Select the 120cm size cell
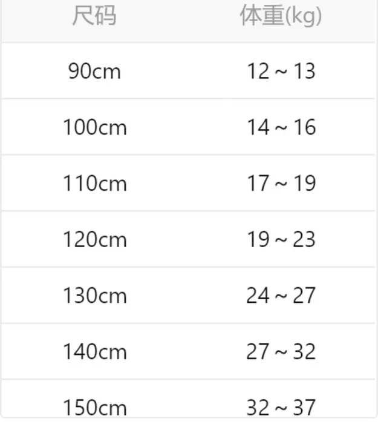Viewport: 378px width, 424px height. 94,240
